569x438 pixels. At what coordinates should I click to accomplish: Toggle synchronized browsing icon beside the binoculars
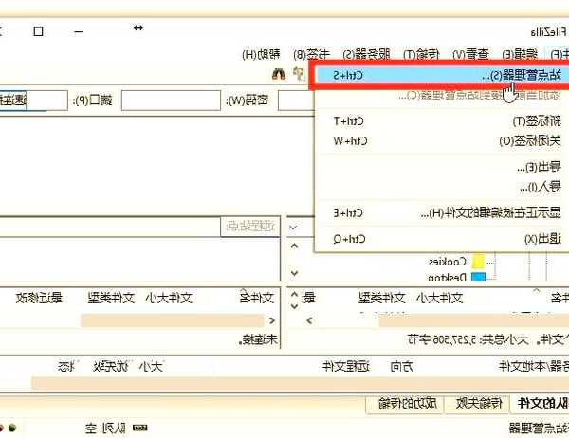[298, 73]
